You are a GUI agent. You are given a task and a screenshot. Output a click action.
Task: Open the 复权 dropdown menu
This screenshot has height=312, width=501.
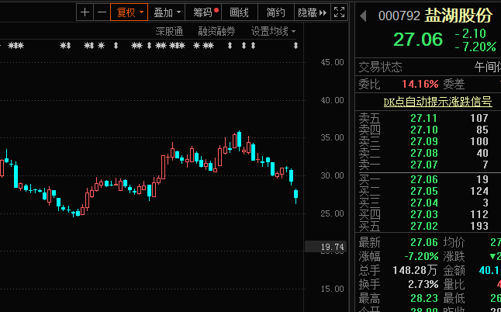tap(129, 12)
